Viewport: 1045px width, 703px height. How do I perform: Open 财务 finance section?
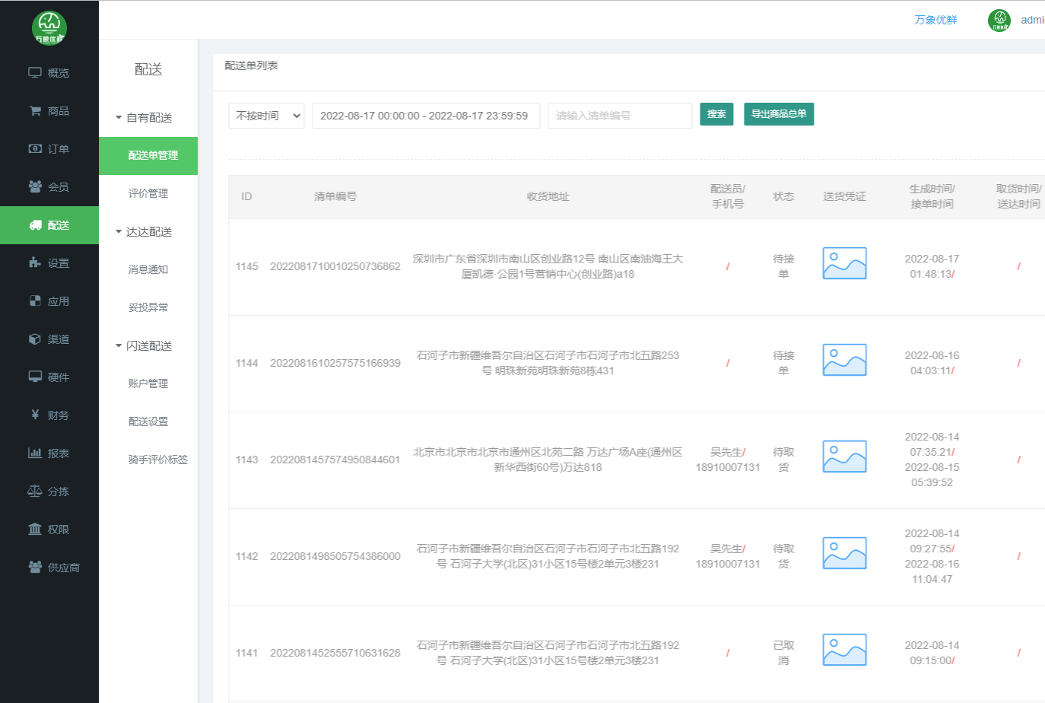(x=49, y=415)
